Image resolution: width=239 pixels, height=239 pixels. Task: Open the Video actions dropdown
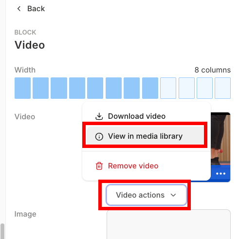(147, 195)
